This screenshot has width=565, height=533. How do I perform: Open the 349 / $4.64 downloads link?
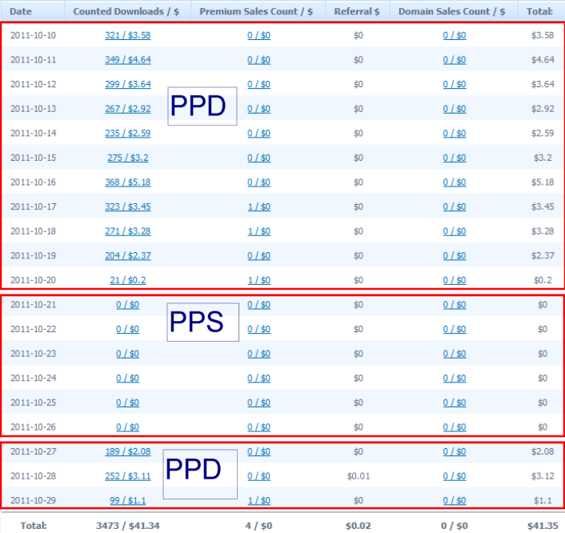(x=128, y=60)
